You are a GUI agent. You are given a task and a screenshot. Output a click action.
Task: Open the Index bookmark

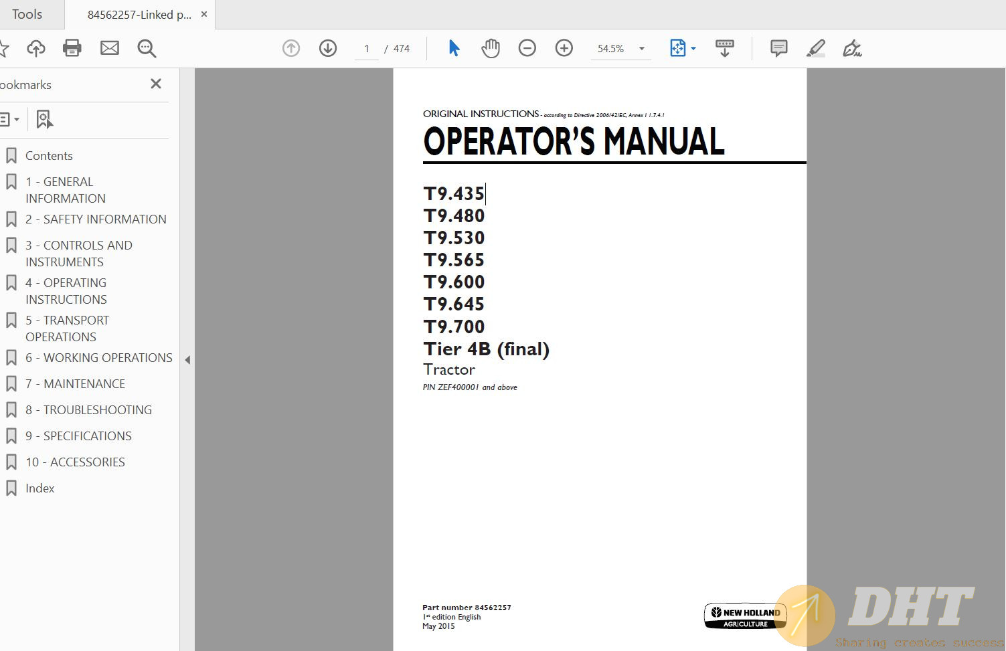pyautogui.click(x=39, y=488)
